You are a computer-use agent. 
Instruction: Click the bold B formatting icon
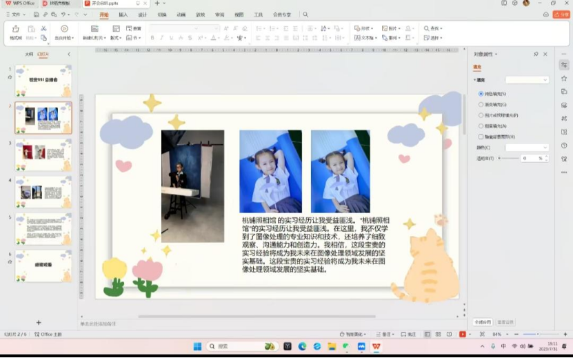(152, 38)
